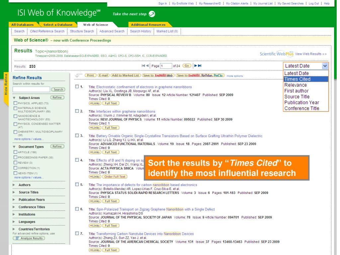The image size is (340, 255).
Task: Choose Relevance sort option
Action: pos(306,85)
